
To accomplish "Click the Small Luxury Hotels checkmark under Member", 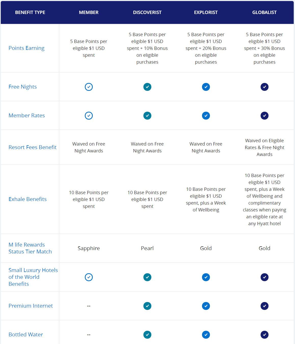I will (89, 277).
